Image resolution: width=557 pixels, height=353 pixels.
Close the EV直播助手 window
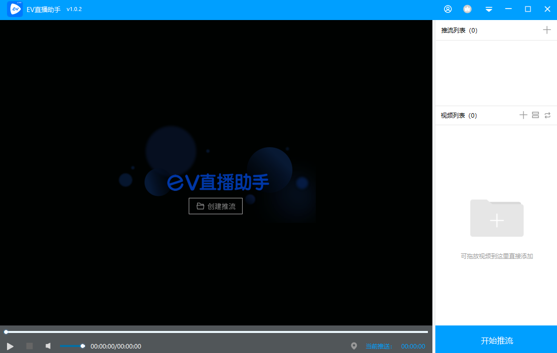[x=547, y=9]
